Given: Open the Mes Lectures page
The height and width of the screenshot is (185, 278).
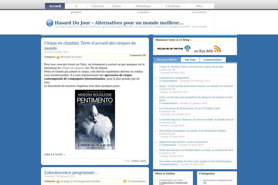Looking at the screenshot, I should click(x=199, y=9).
